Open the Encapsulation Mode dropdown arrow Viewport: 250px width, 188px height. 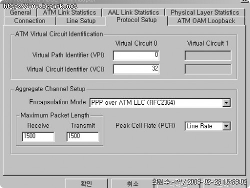click(x=226, y=103)
